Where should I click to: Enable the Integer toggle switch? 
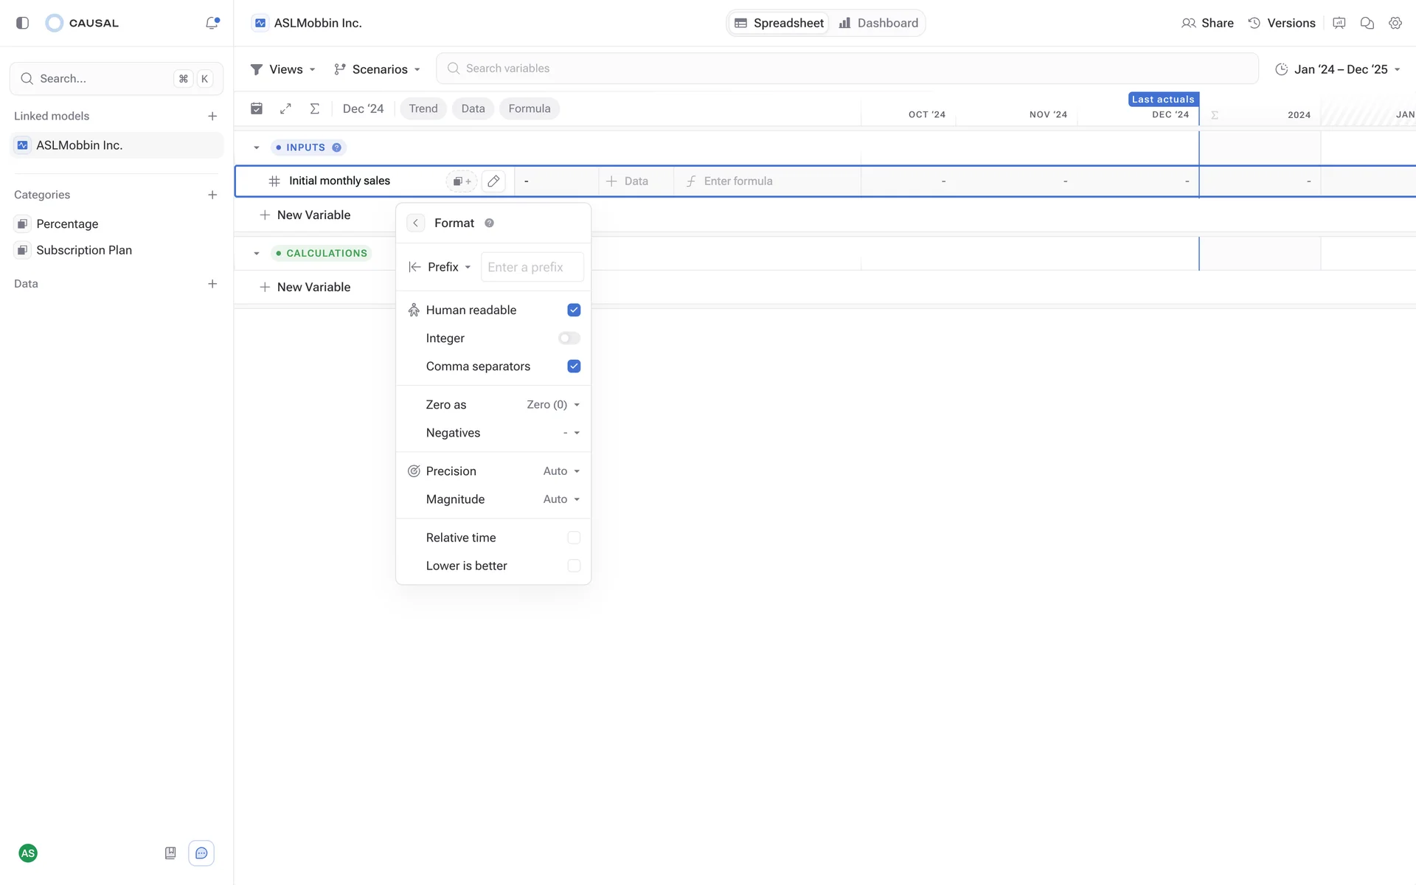pos(569,339)
